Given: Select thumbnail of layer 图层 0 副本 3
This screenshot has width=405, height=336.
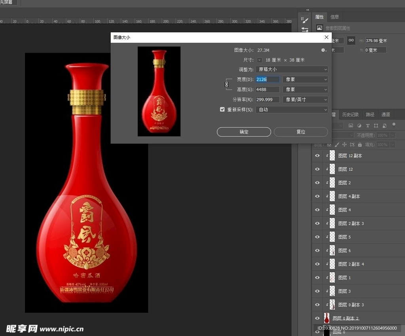Looking at the screenshot, I should [x=332, y=305].
